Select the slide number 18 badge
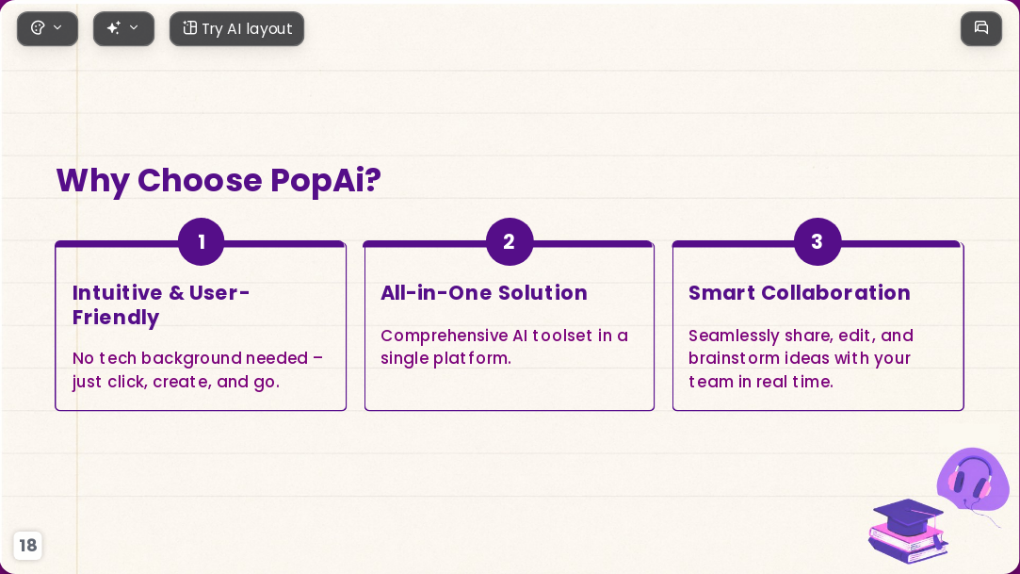The width and height of the screenshot is (1020, 574). (x=28, y=546)
